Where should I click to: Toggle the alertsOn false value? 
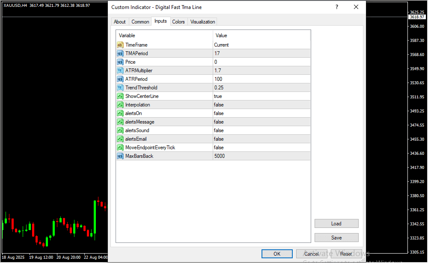point(262,113)
